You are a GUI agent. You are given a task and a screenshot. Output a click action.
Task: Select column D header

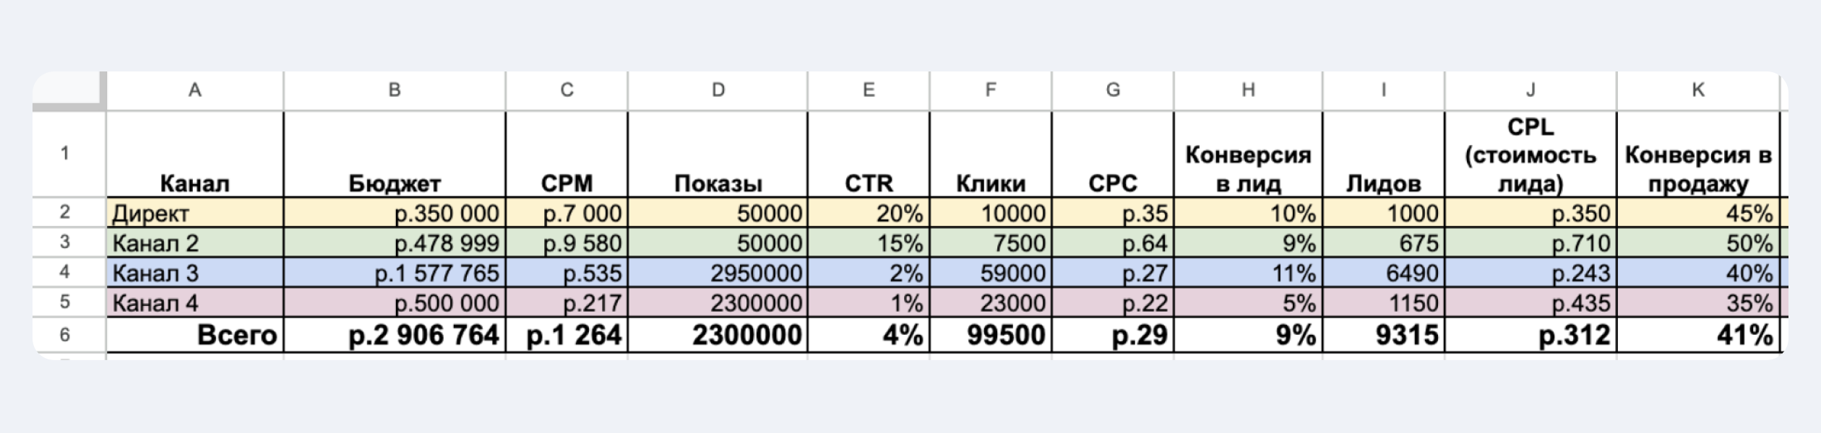pyautogui.click(x=717, y=90)
